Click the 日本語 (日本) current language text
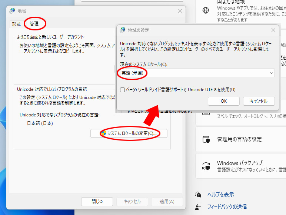286x215 pixels. pos(40,123)
